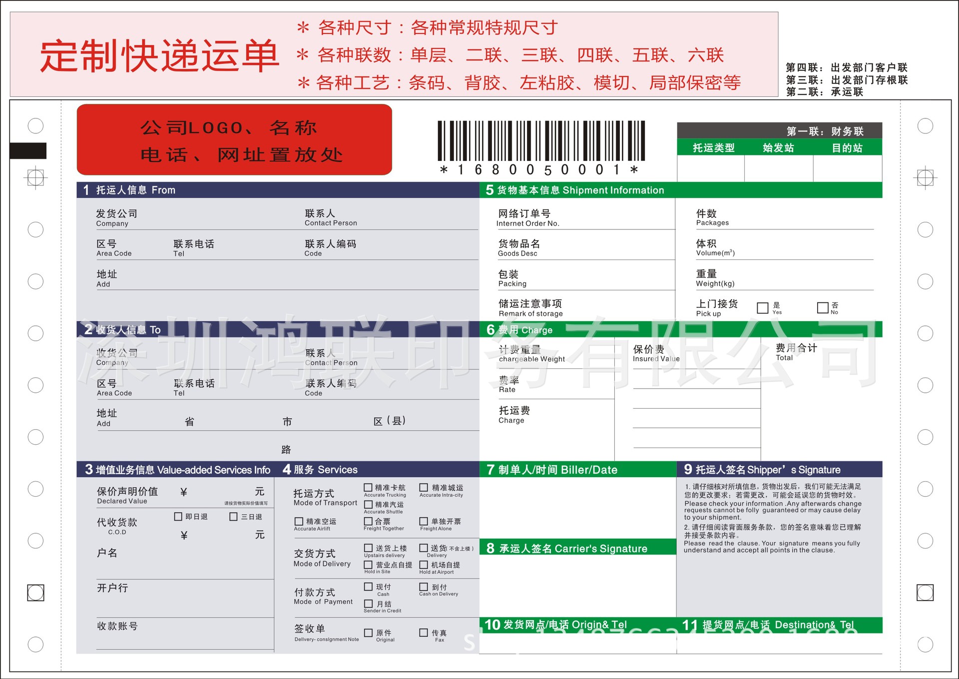
Task: Tick the 精准卡航 Accurate Trucking checkbox
Action: click(x=368, y=488)
